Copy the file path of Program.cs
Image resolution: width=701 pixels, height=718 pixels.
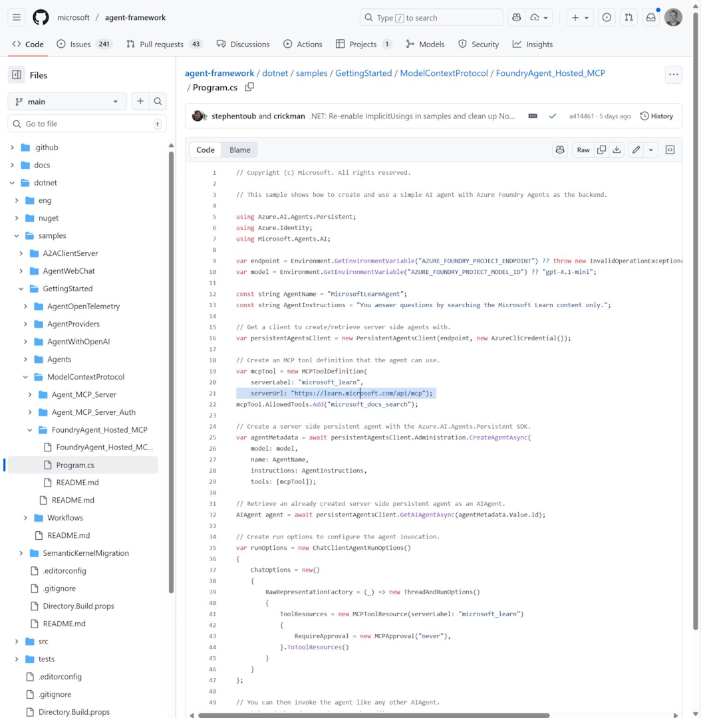click(249, 87)
